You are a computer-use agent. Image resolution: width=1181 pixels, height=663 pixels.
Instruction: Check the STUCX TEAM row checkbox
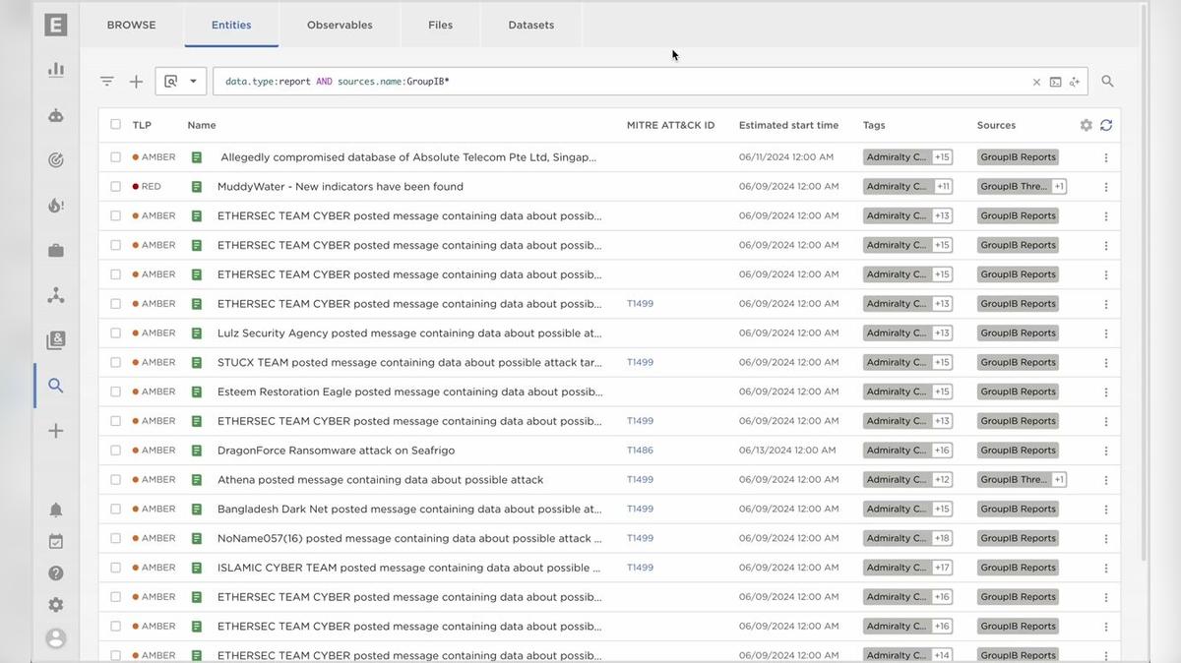(x=115, y=362)
